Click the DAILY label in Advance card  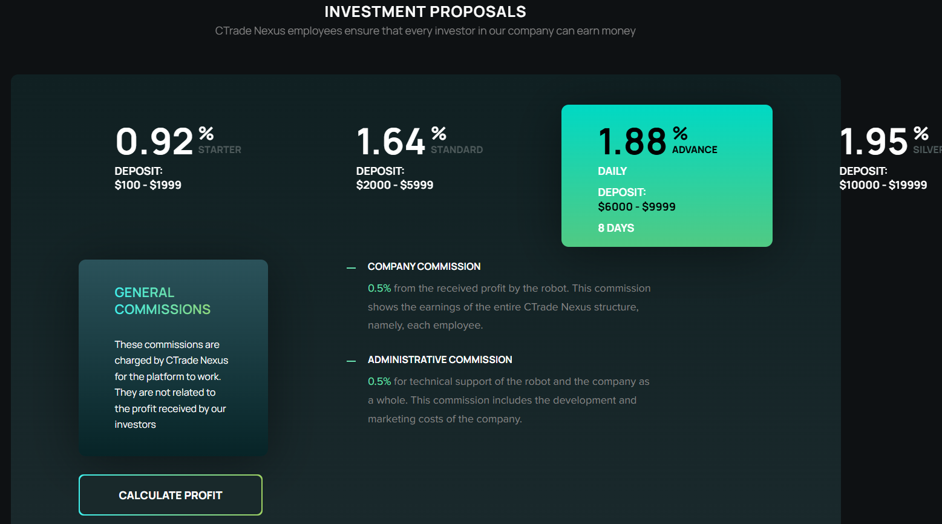[x=612, y=171]
